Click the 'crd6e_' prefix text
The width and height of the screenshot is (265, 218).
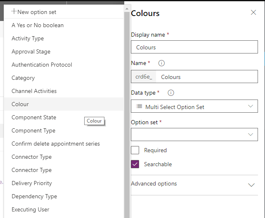tap(144, 77)
